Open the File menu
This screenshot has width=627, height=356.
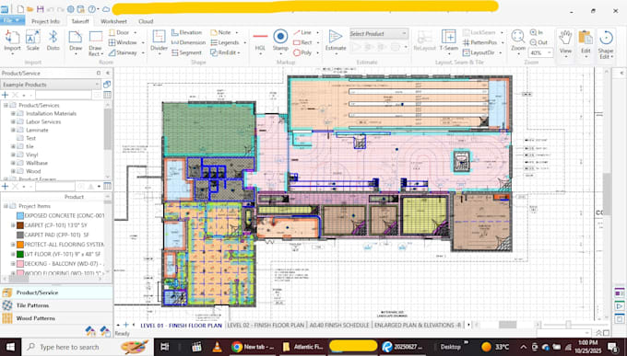12,20
